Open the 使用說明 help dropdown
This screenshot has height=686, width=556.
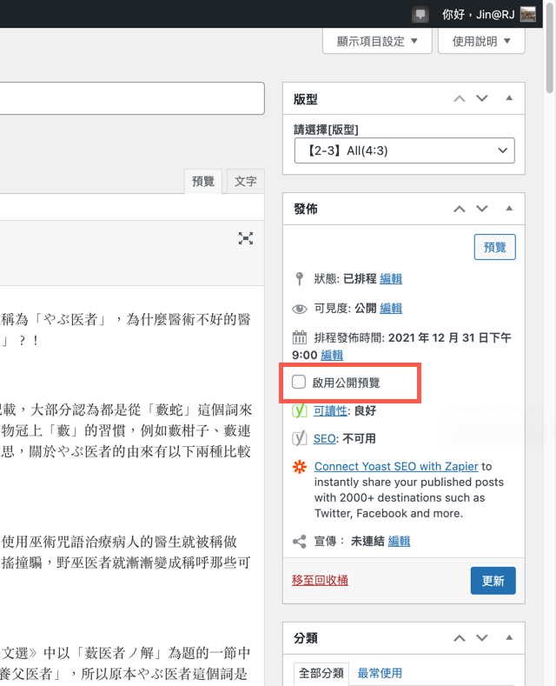(481, 41)
